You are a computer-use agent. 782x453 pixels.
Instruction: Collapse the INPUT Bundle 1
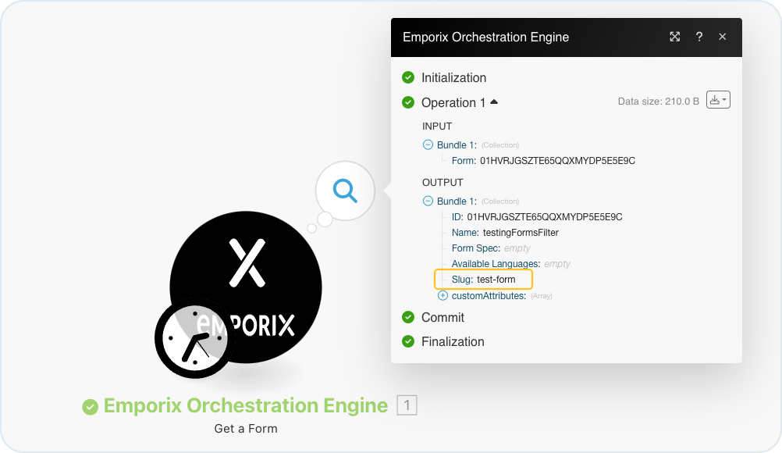[x=428, y=144]
